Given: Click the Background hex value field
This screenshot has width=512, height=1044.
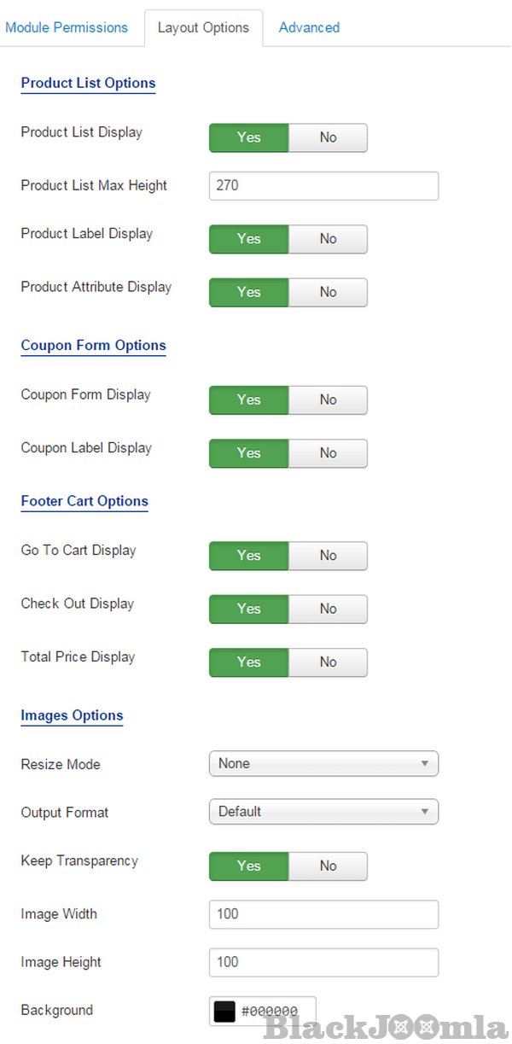Looking at the screenshot, I should (275, 1012).
